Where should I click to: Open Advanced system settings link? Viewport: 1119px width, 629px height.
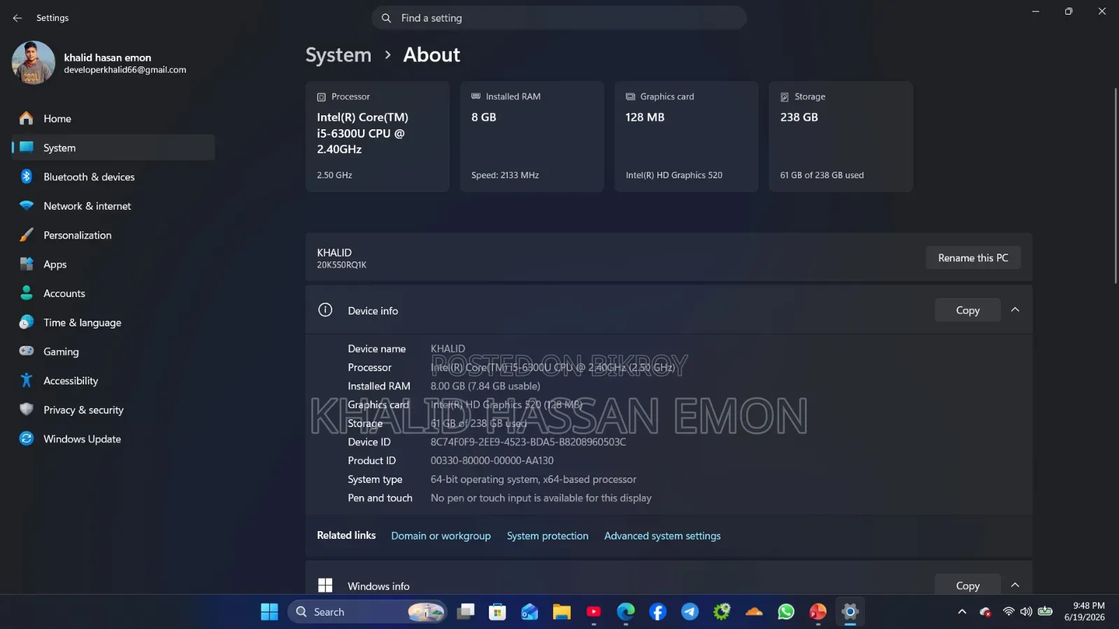(662, 536)
